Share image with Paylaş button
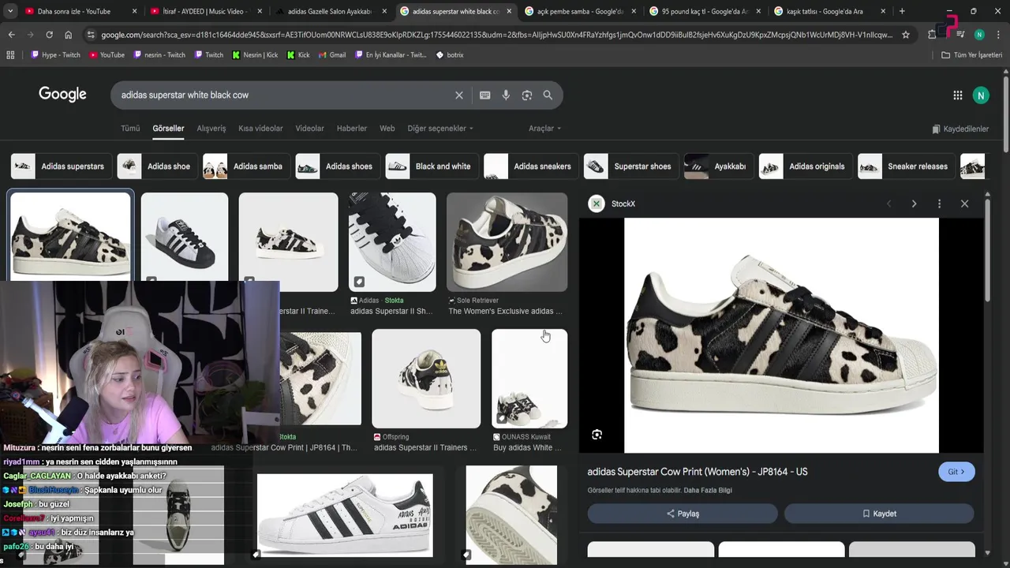Image resolution: width=1010 pixels, height=568 pixels. coord(683,514)
